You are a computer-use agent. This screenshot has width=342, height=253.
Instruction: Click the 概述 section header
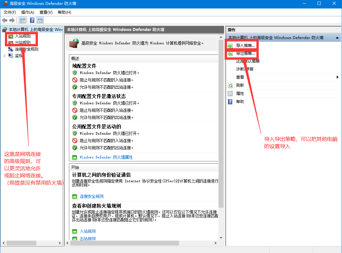tap(75, 59)
